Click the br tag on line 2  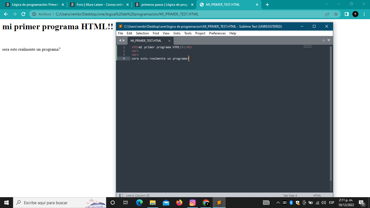135,51
